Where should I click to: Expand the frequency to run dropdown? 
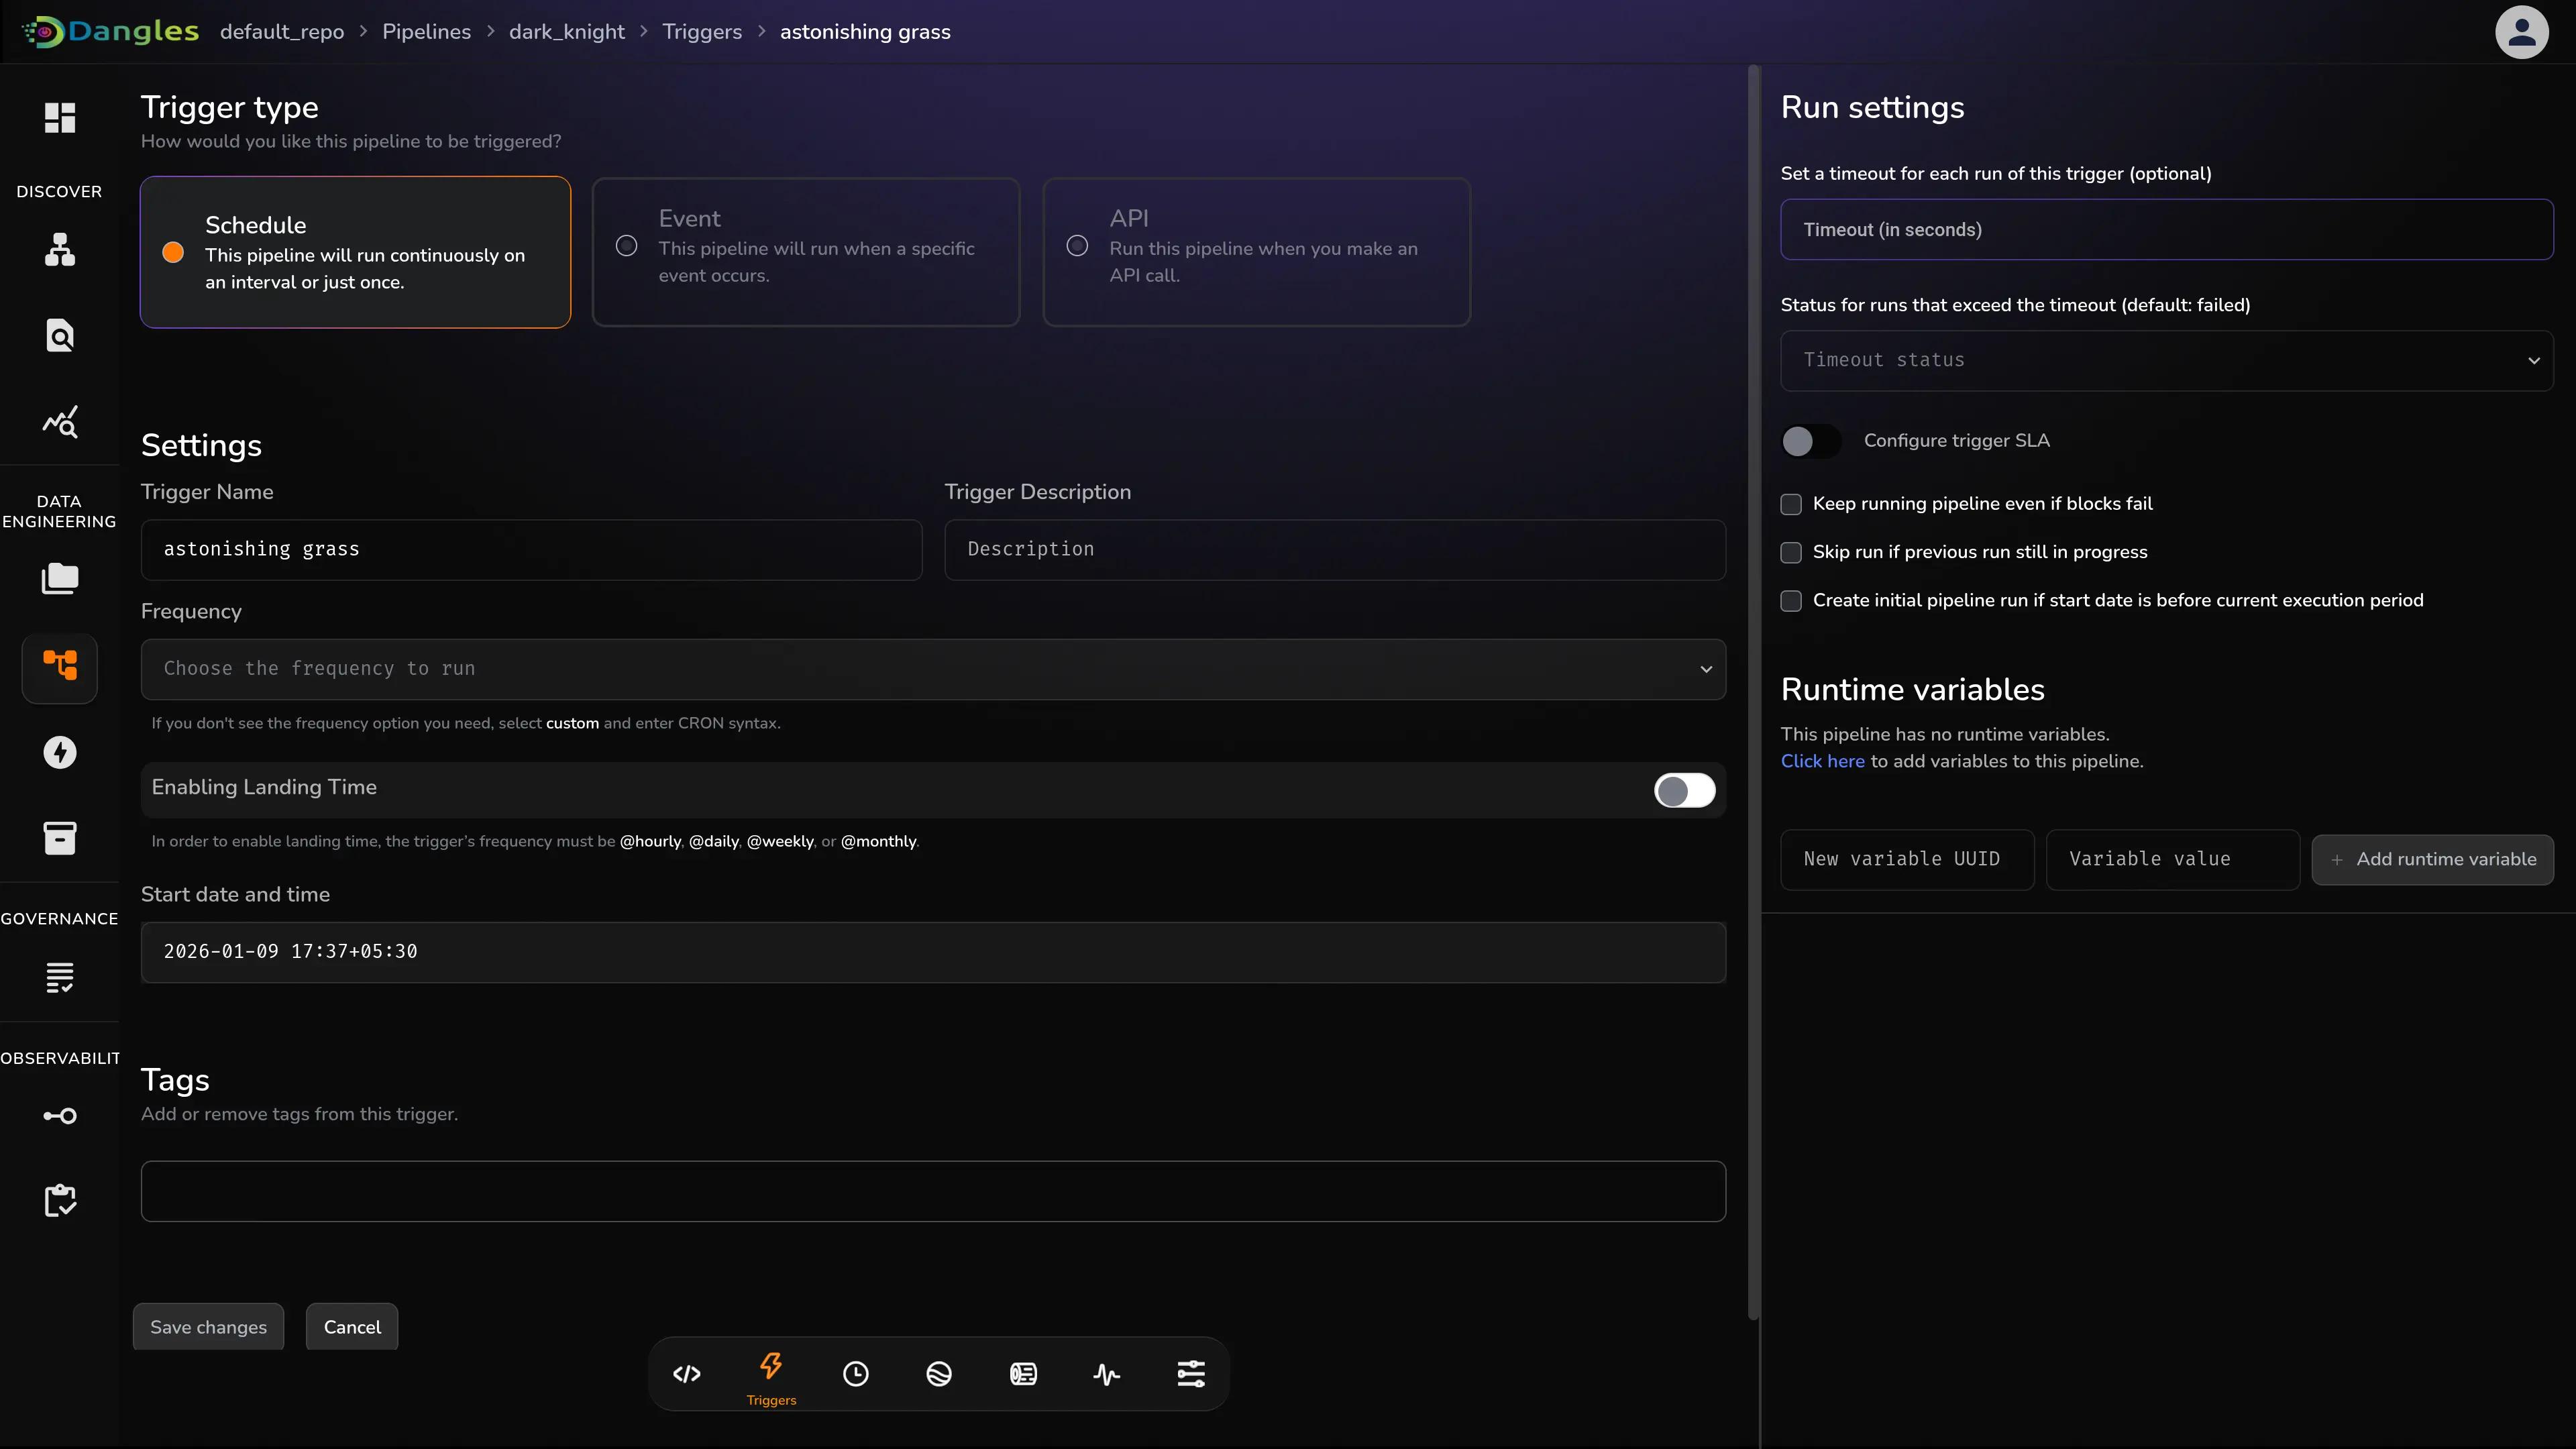(933, 669)
